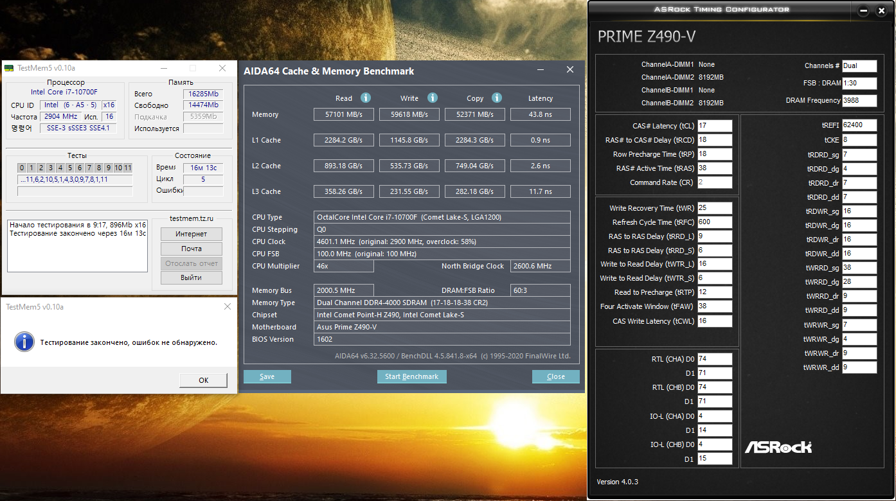Click the CAS# Latency (tCL) field
Image resolution: width=896 pixels, height=501 pixels.
715,126
